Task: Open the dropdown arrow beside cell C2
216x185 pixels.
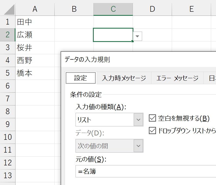Action: [138, 36]
